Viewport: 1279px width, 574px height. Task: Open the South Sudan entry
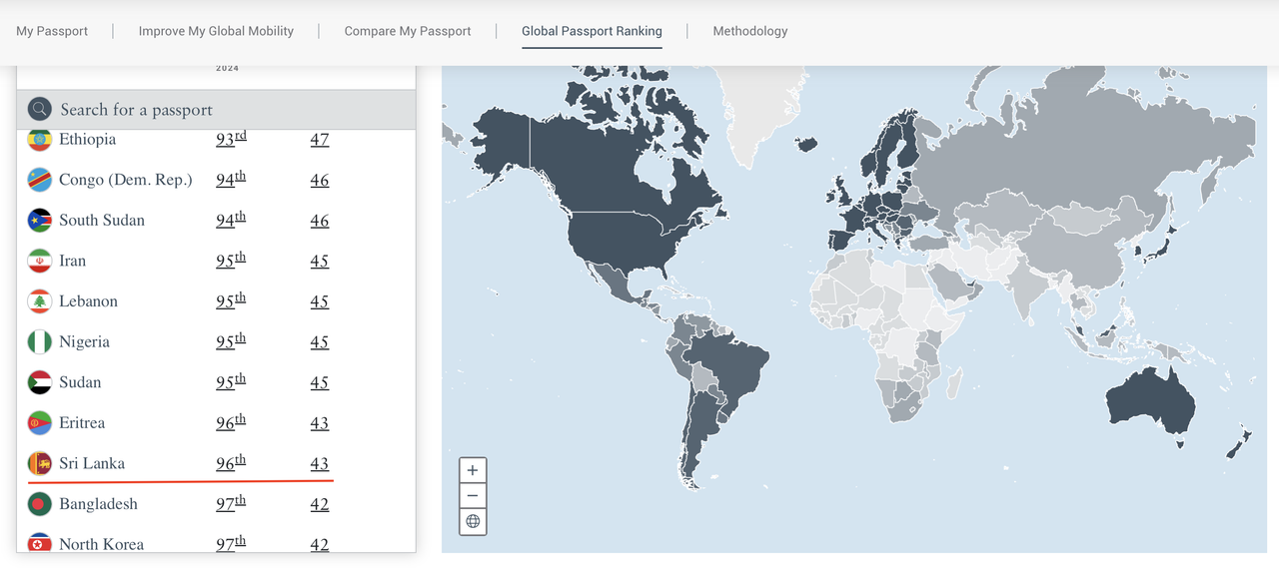[102, 221]
